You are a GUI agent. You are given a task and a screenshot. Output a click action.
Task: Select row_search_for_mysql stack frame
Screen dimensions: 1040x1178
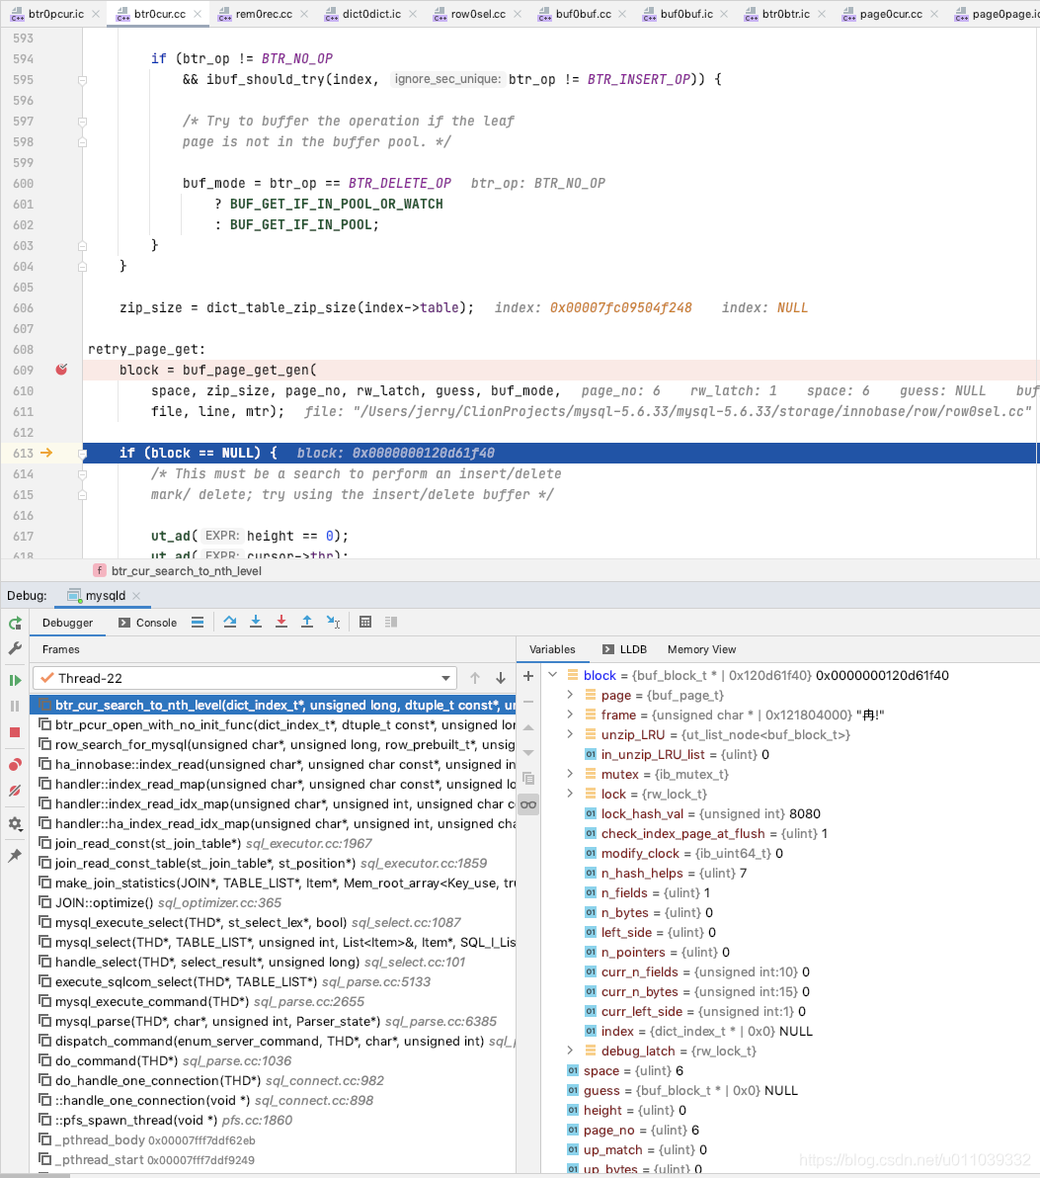point(274,744)
